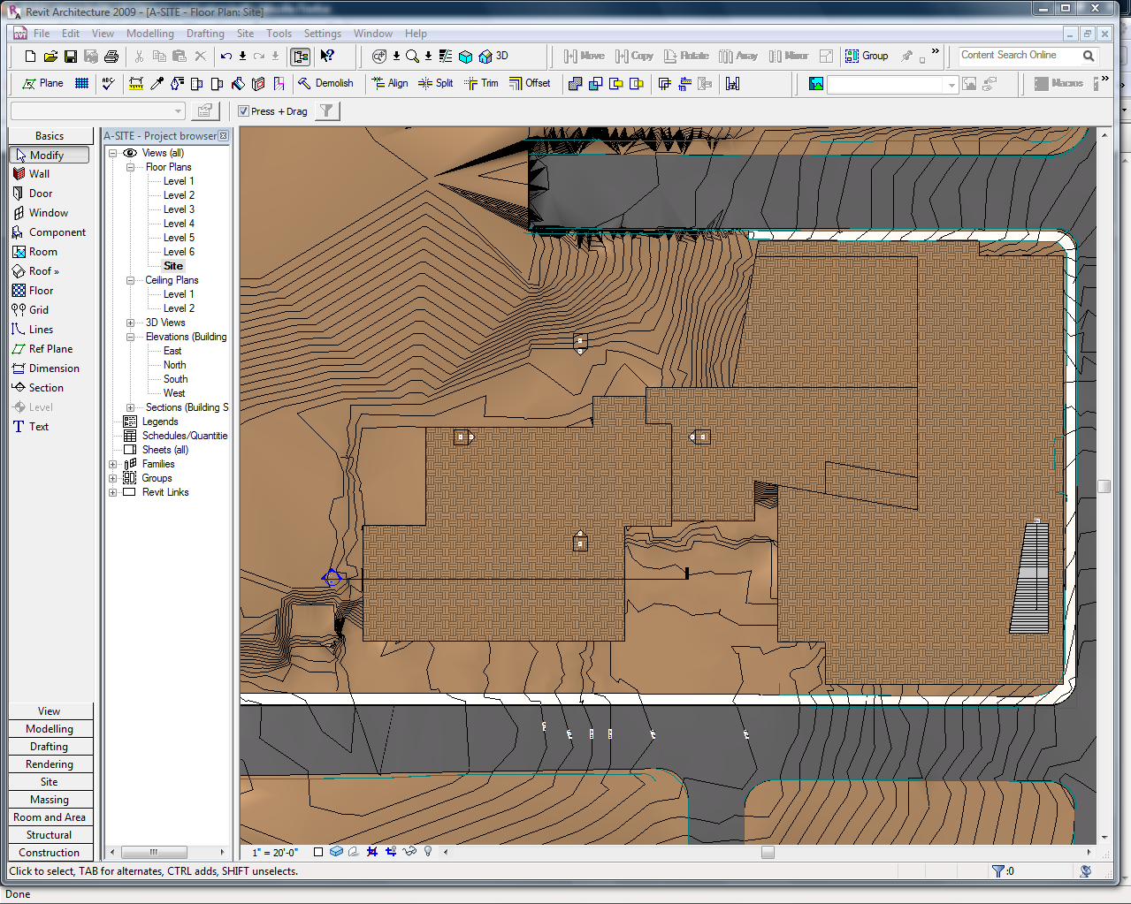Toggle shadows from the view control bar
Screen dimensions: 1131x904
click(353, 851)
